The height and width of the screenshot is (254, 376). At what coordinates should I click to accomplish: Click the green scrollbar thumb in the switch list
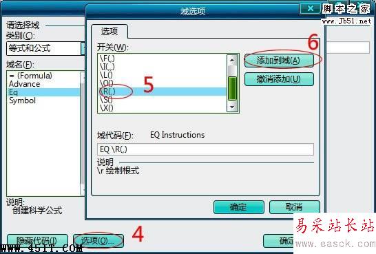[232, 88]
